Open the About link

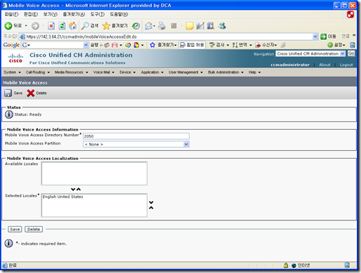(324, 65)
